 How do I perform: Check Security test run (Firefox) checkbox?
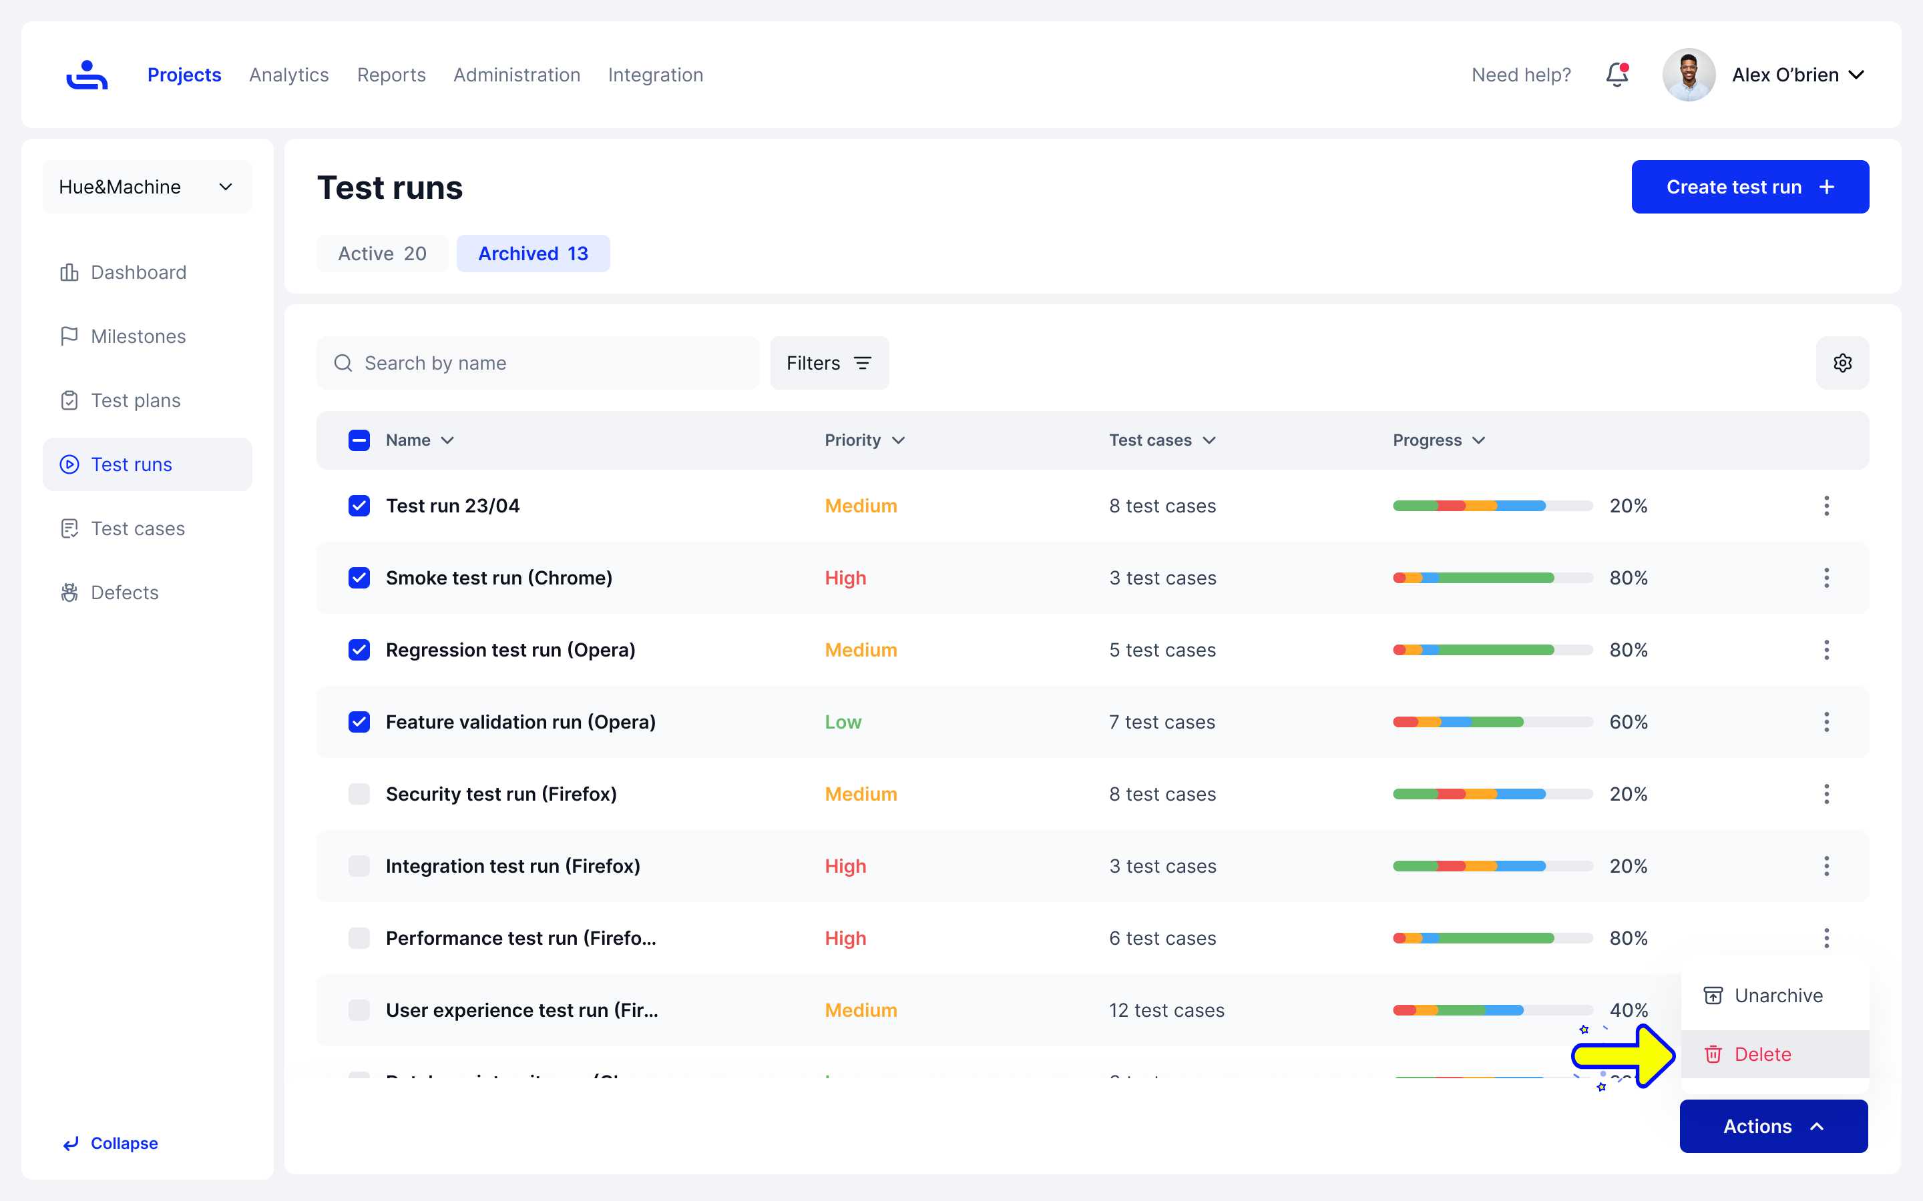pos(359,794)
